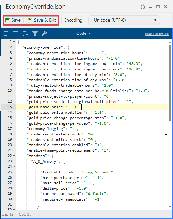Collapse the fold arrow on line 1
Image resolution: width=173 pixels, height=219 pixels.
tap(14, 42)
